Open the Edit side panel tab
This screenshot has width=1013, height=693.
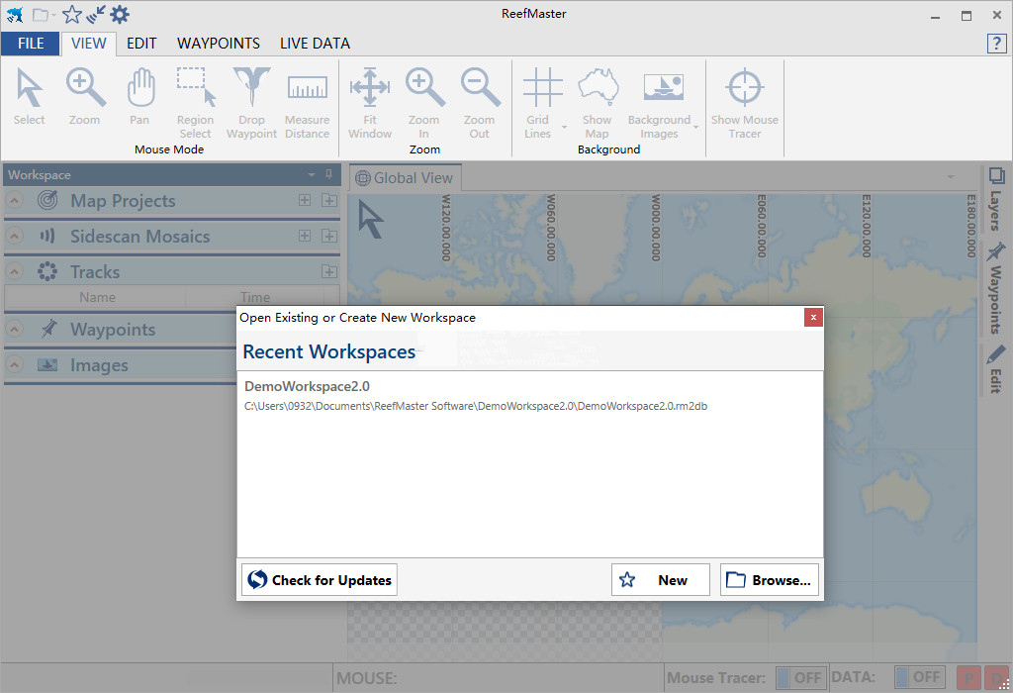(x=995, y=368)
